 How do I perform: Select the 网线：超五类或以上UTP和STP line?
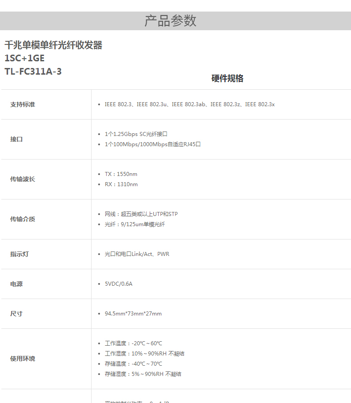tap(141, 214)
